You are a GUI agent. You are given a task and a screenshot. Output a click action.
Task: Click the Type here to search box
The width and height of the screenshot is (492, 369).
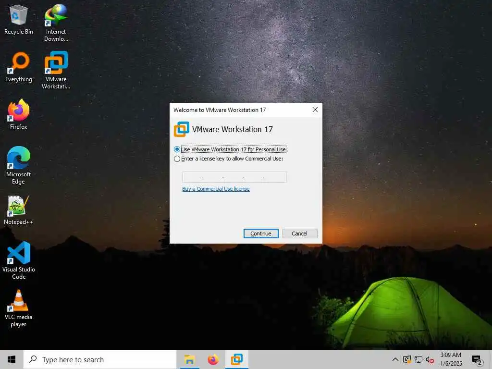point(100,359)
